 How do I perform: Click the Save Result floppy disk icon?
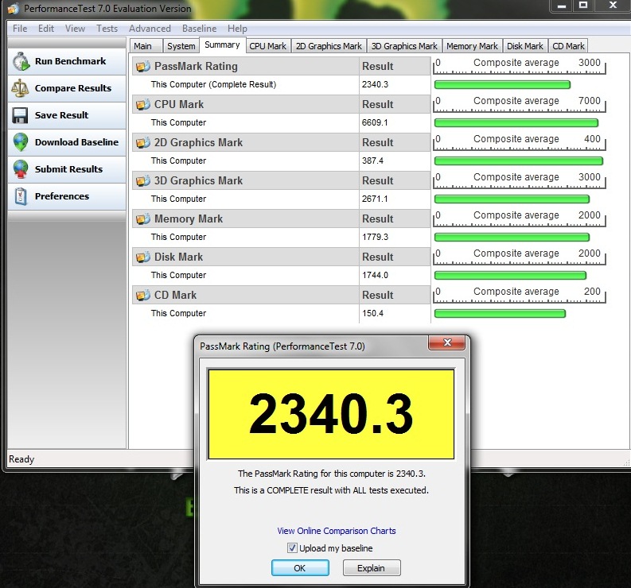pos(21,116)
